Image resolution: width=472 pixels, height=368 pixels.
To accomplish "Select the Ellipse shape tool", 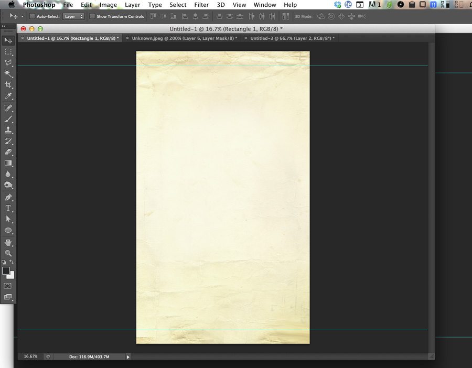I will [8, 231].
